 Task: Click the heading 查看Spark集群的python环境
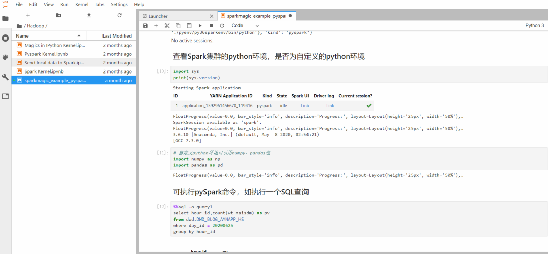pos(269,56)
